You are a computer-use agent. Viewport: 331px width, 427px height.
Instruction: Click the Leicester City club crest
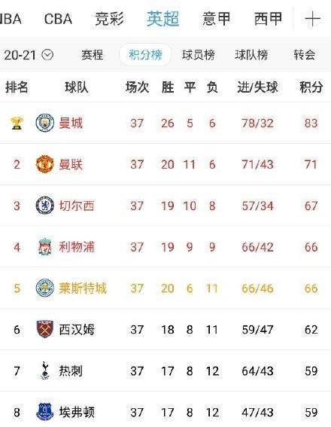click(45, 288)
